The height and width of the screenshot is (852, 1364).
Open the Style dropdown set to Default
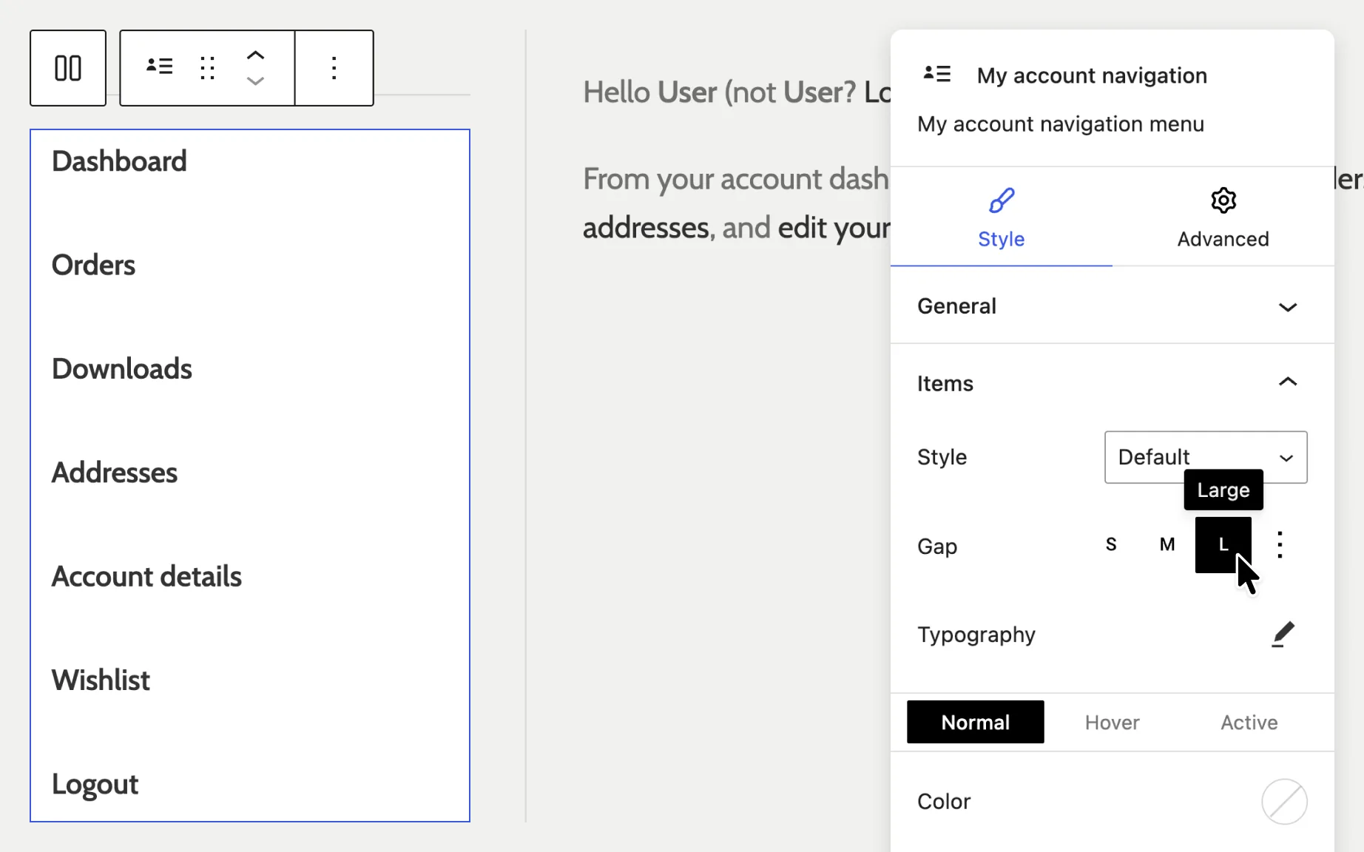pyautogui.click(x=1206, y=457)
